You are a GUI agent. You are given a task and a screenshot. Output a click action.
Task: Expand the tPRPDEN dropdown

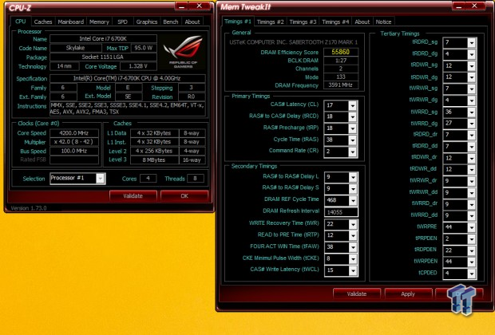[471, 238]
